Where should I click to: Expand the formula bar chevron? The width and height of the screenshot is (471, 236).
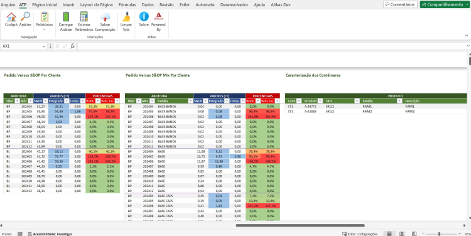468,46
